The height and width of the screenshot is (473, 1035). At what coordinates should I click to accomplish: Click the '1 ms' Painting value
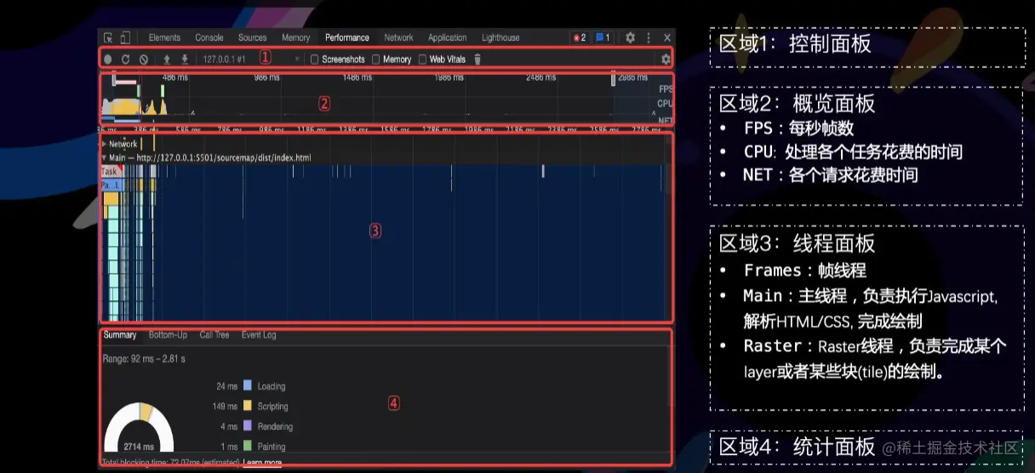229,447
